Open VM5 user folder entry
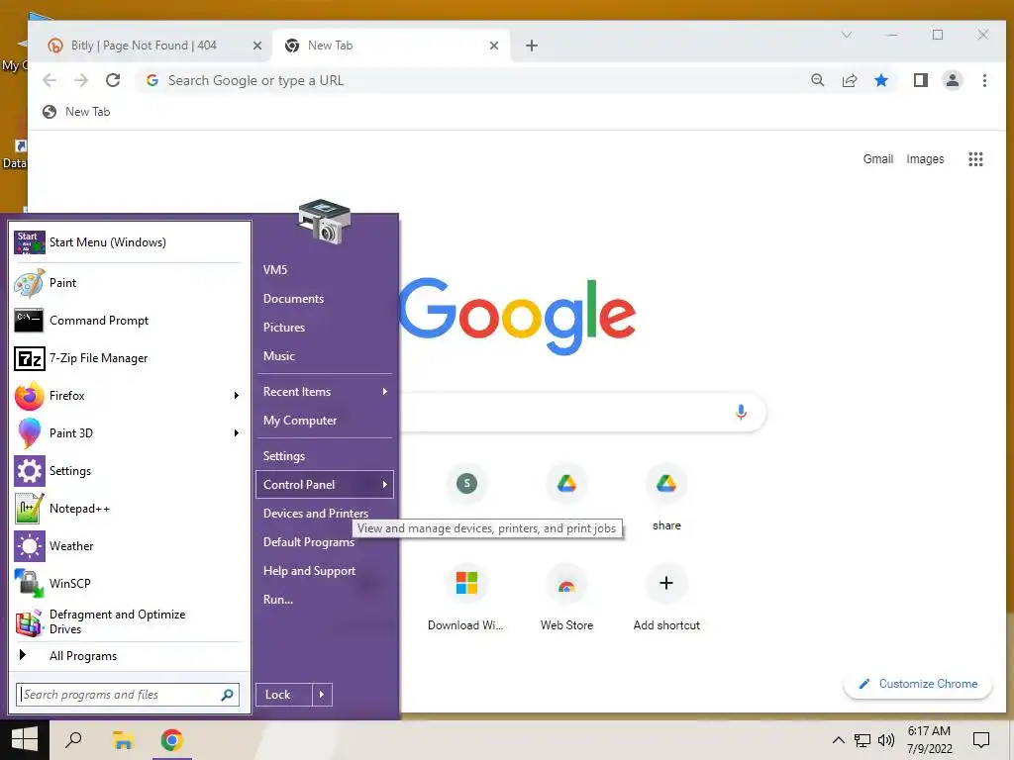This screenshot has height=760, width=1014. (325, 269)
